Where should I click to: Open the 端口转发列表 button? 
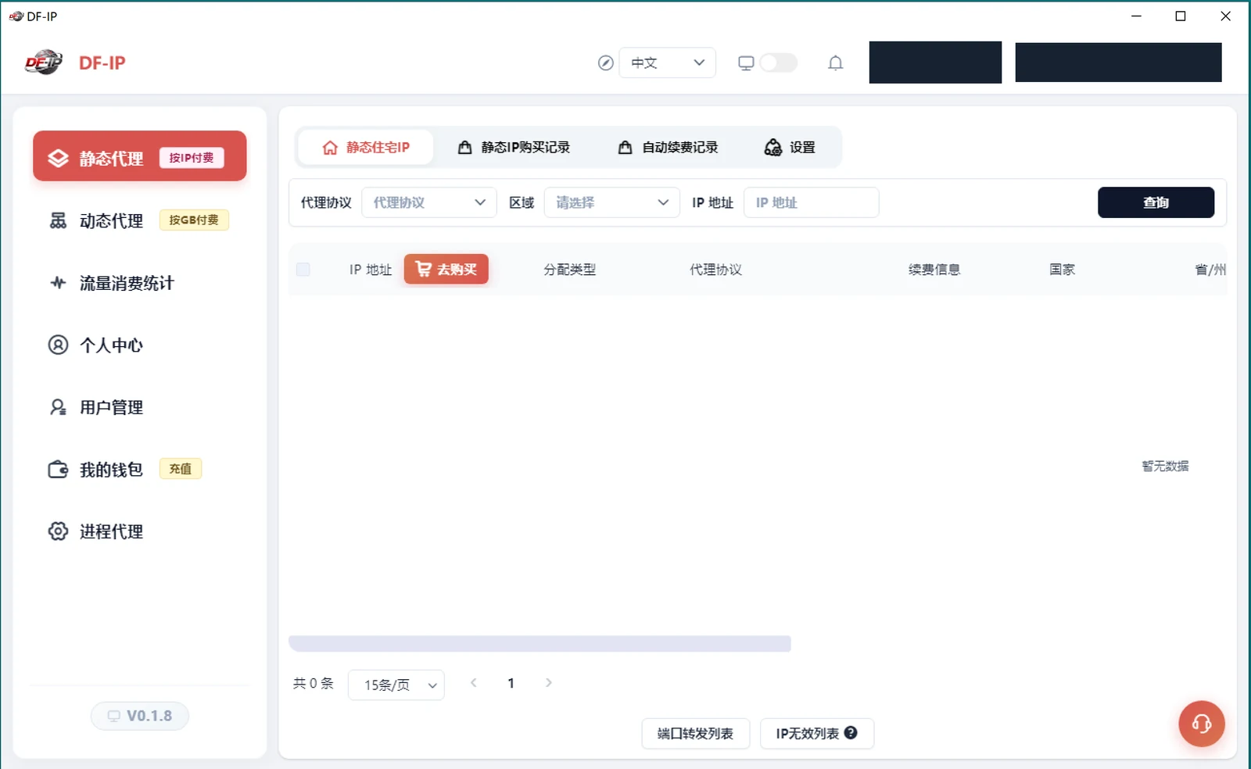(x=695, y=733)
